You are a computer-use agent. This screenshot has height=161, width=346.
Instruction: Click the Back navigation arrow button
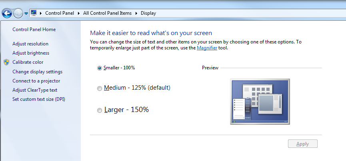7,13
